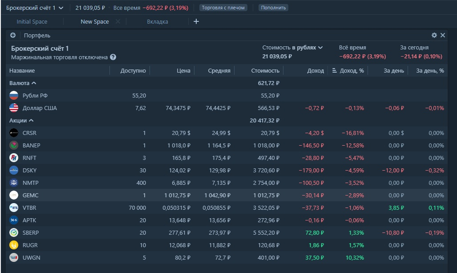Viewport: 457px width, 273px height.
Task: Click the add widget icon beside Портфель
Action: [13, 35]
